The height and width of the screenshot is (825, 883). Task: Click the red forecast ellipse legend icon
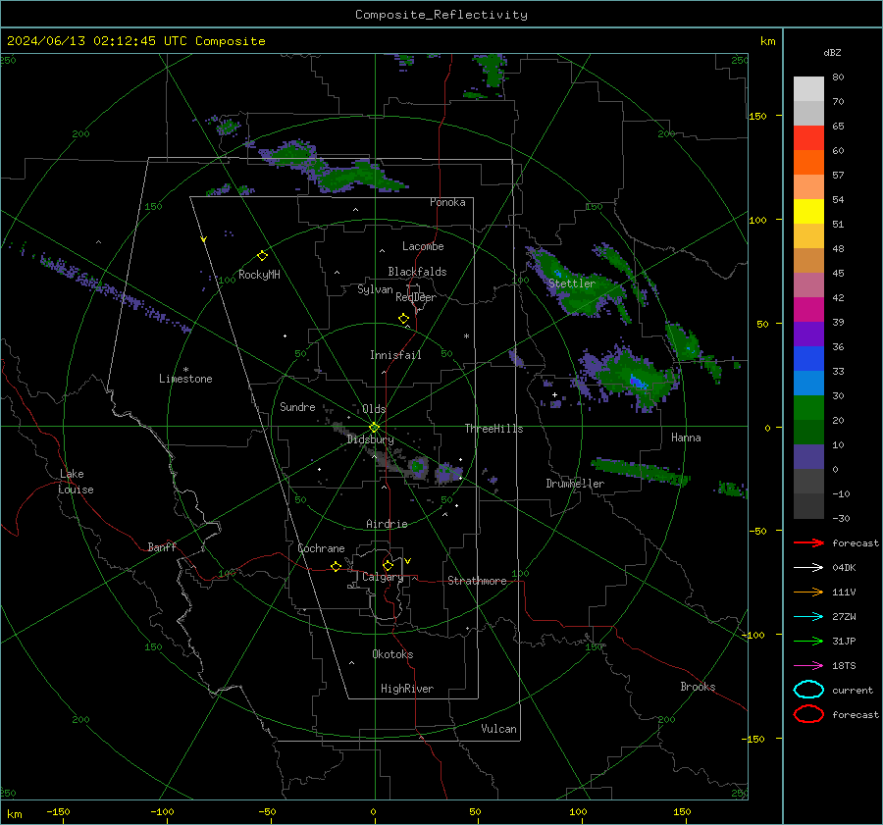(x=808, y=714)
